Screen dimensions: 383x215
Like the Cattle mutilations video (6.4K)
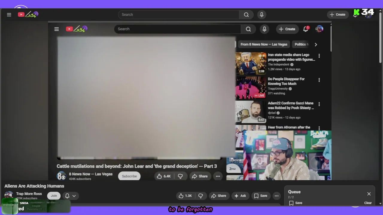click(x=164, y=176)
